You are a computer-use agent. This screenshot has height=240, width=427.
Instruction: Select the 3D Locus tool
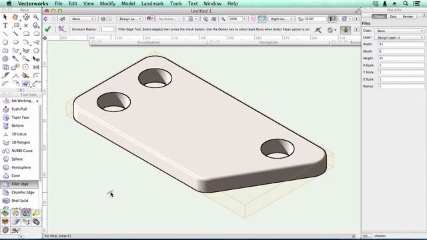pyautogui.click(x=19, y=134)
